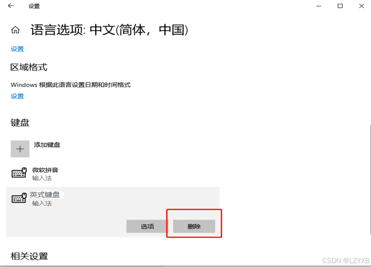Go to Settings home via house icon
The image size is (371, 267).
tap(15, 30)
